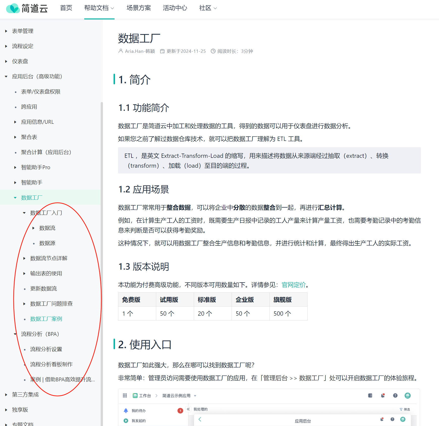
Task: Expand the 独享版 tree section
Action: point(6,410)
